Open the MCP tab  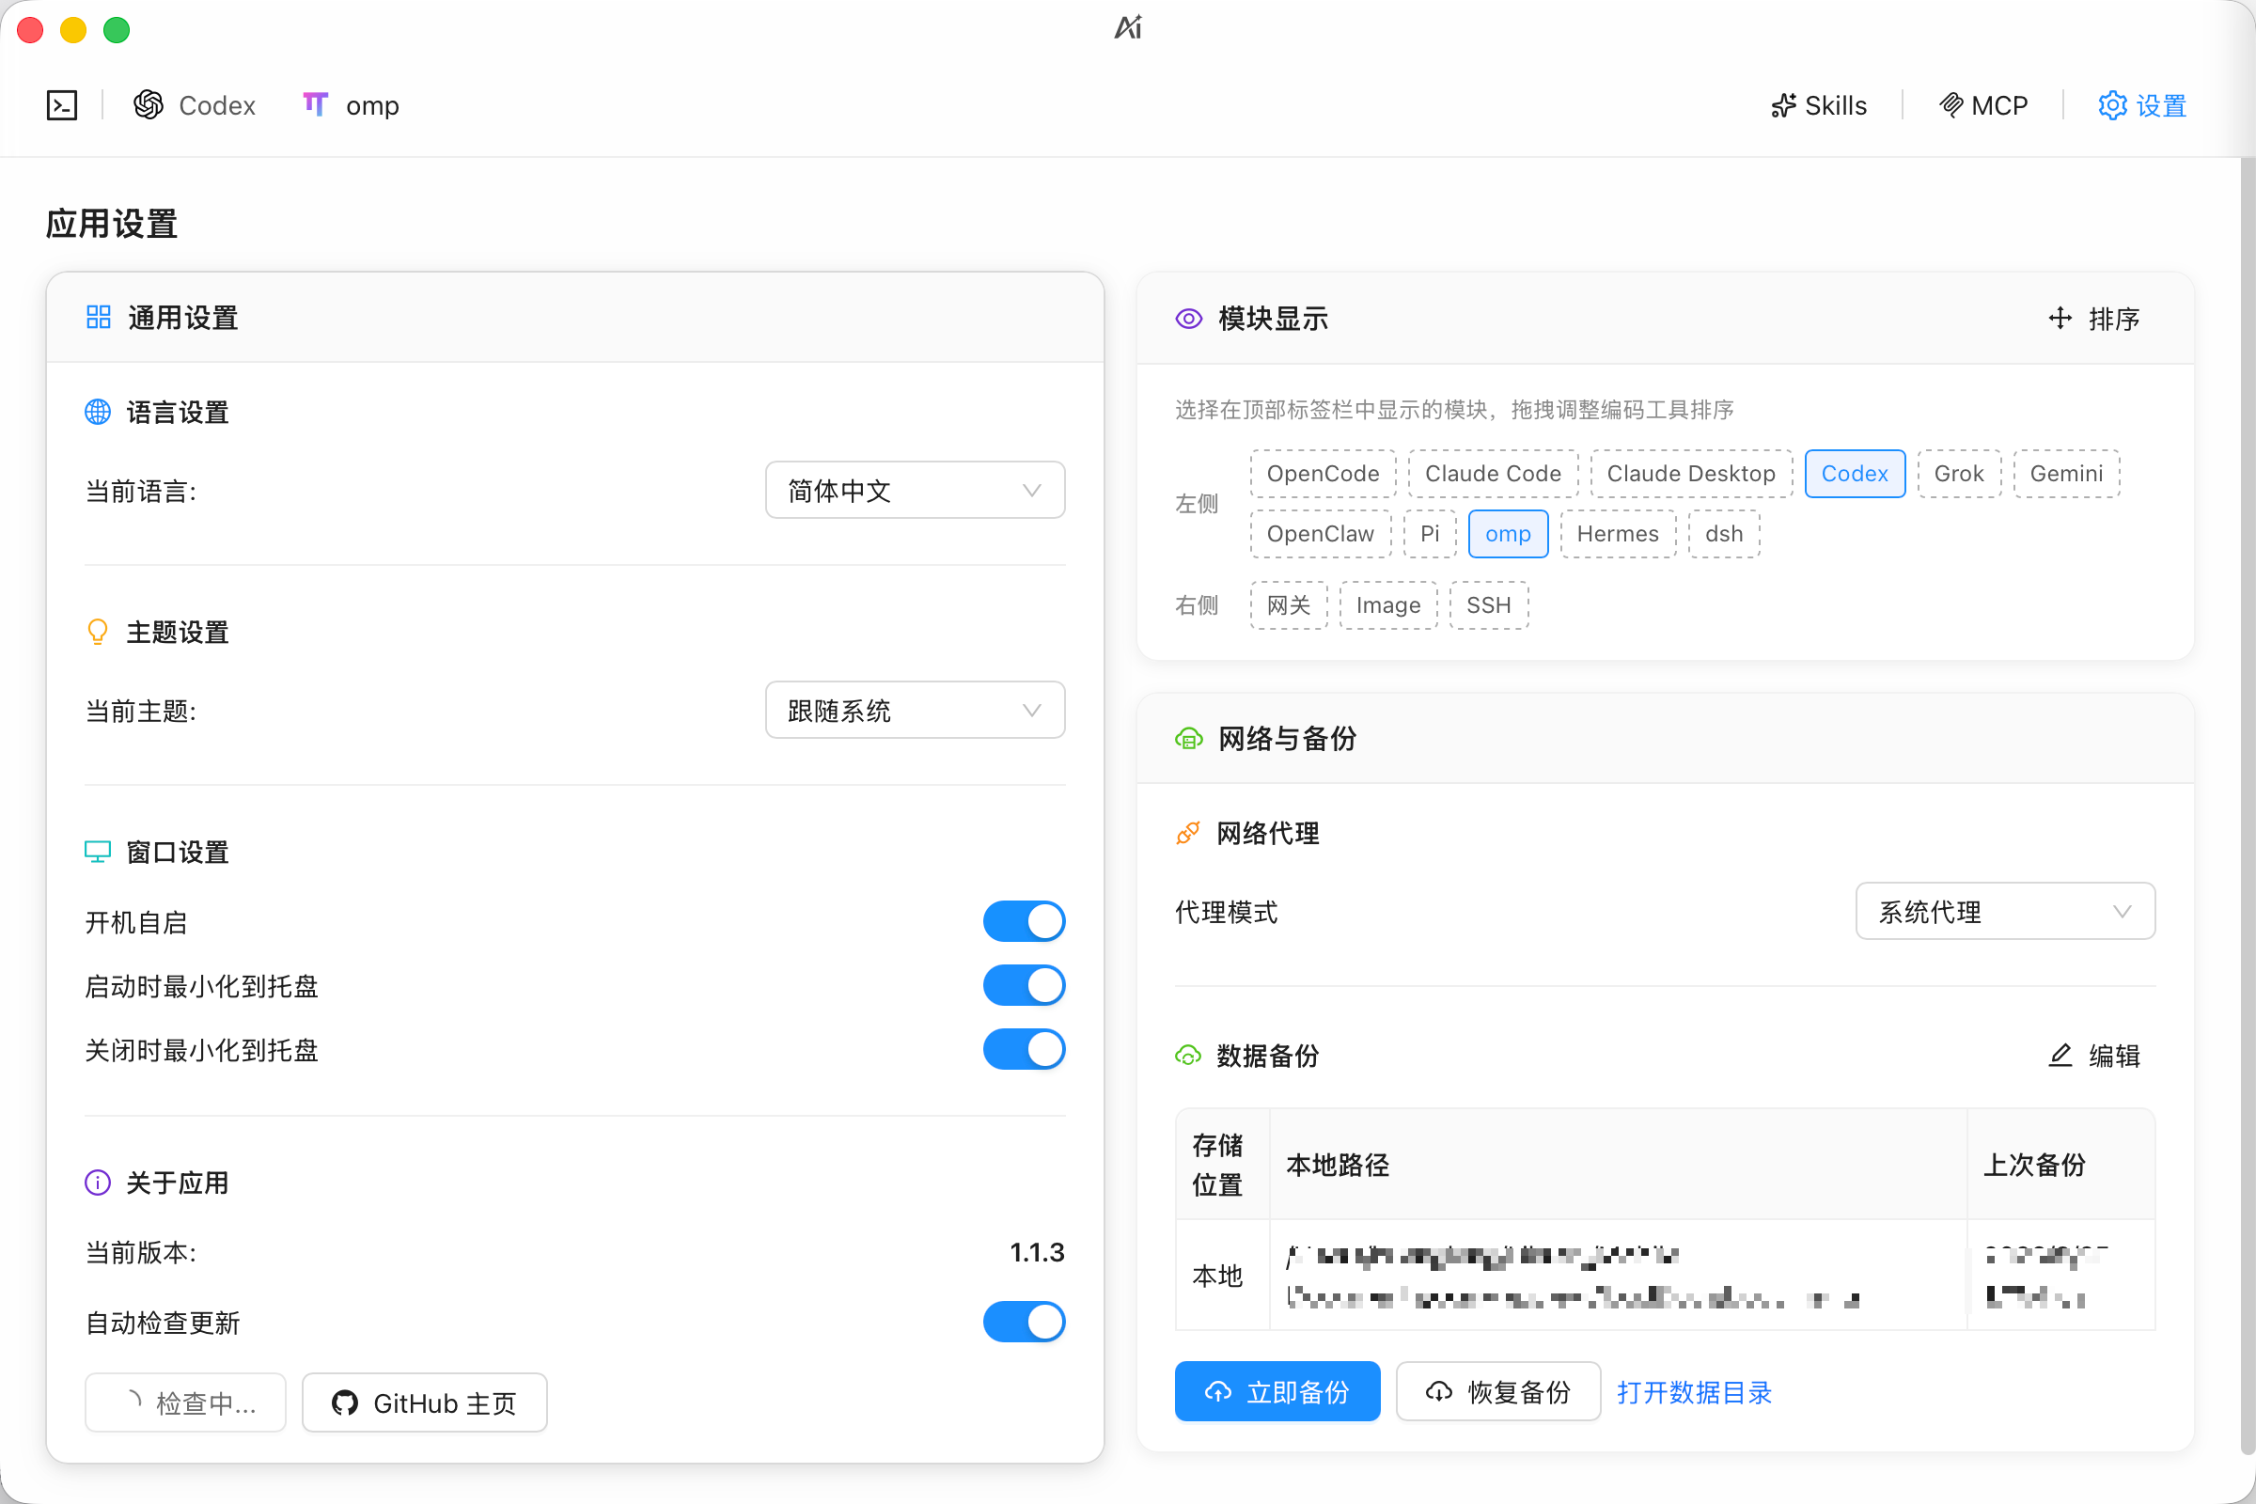[x=1982, y=105]
